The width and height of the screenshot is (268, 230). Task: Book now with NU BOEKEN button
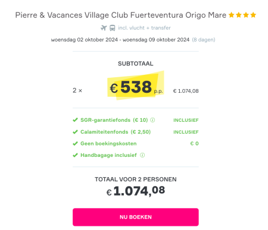click(x=136, y=217)
